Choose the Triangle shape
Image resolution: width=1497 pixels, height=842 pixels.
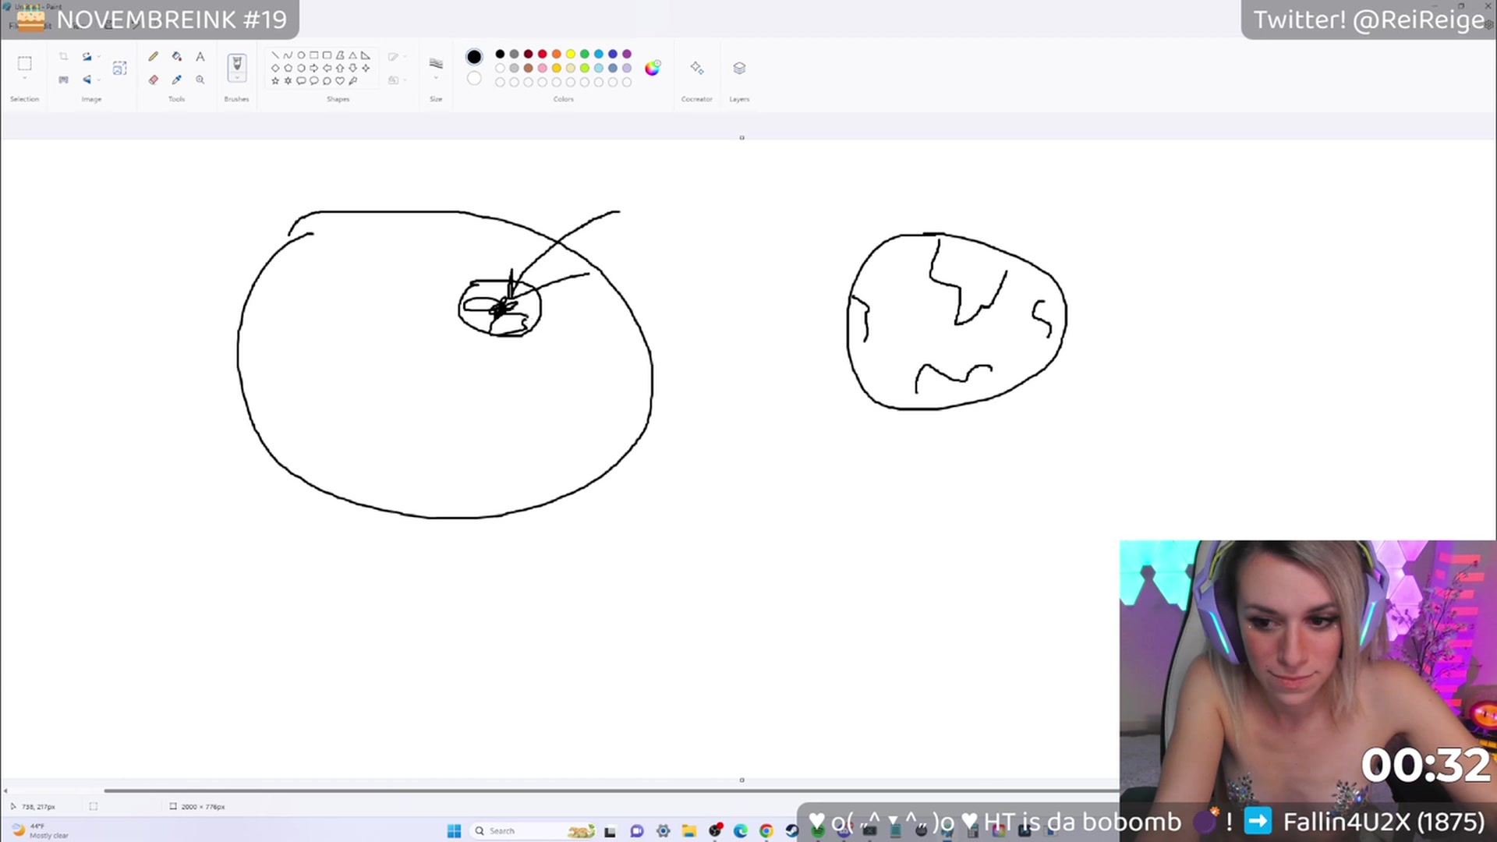[352, 55]
